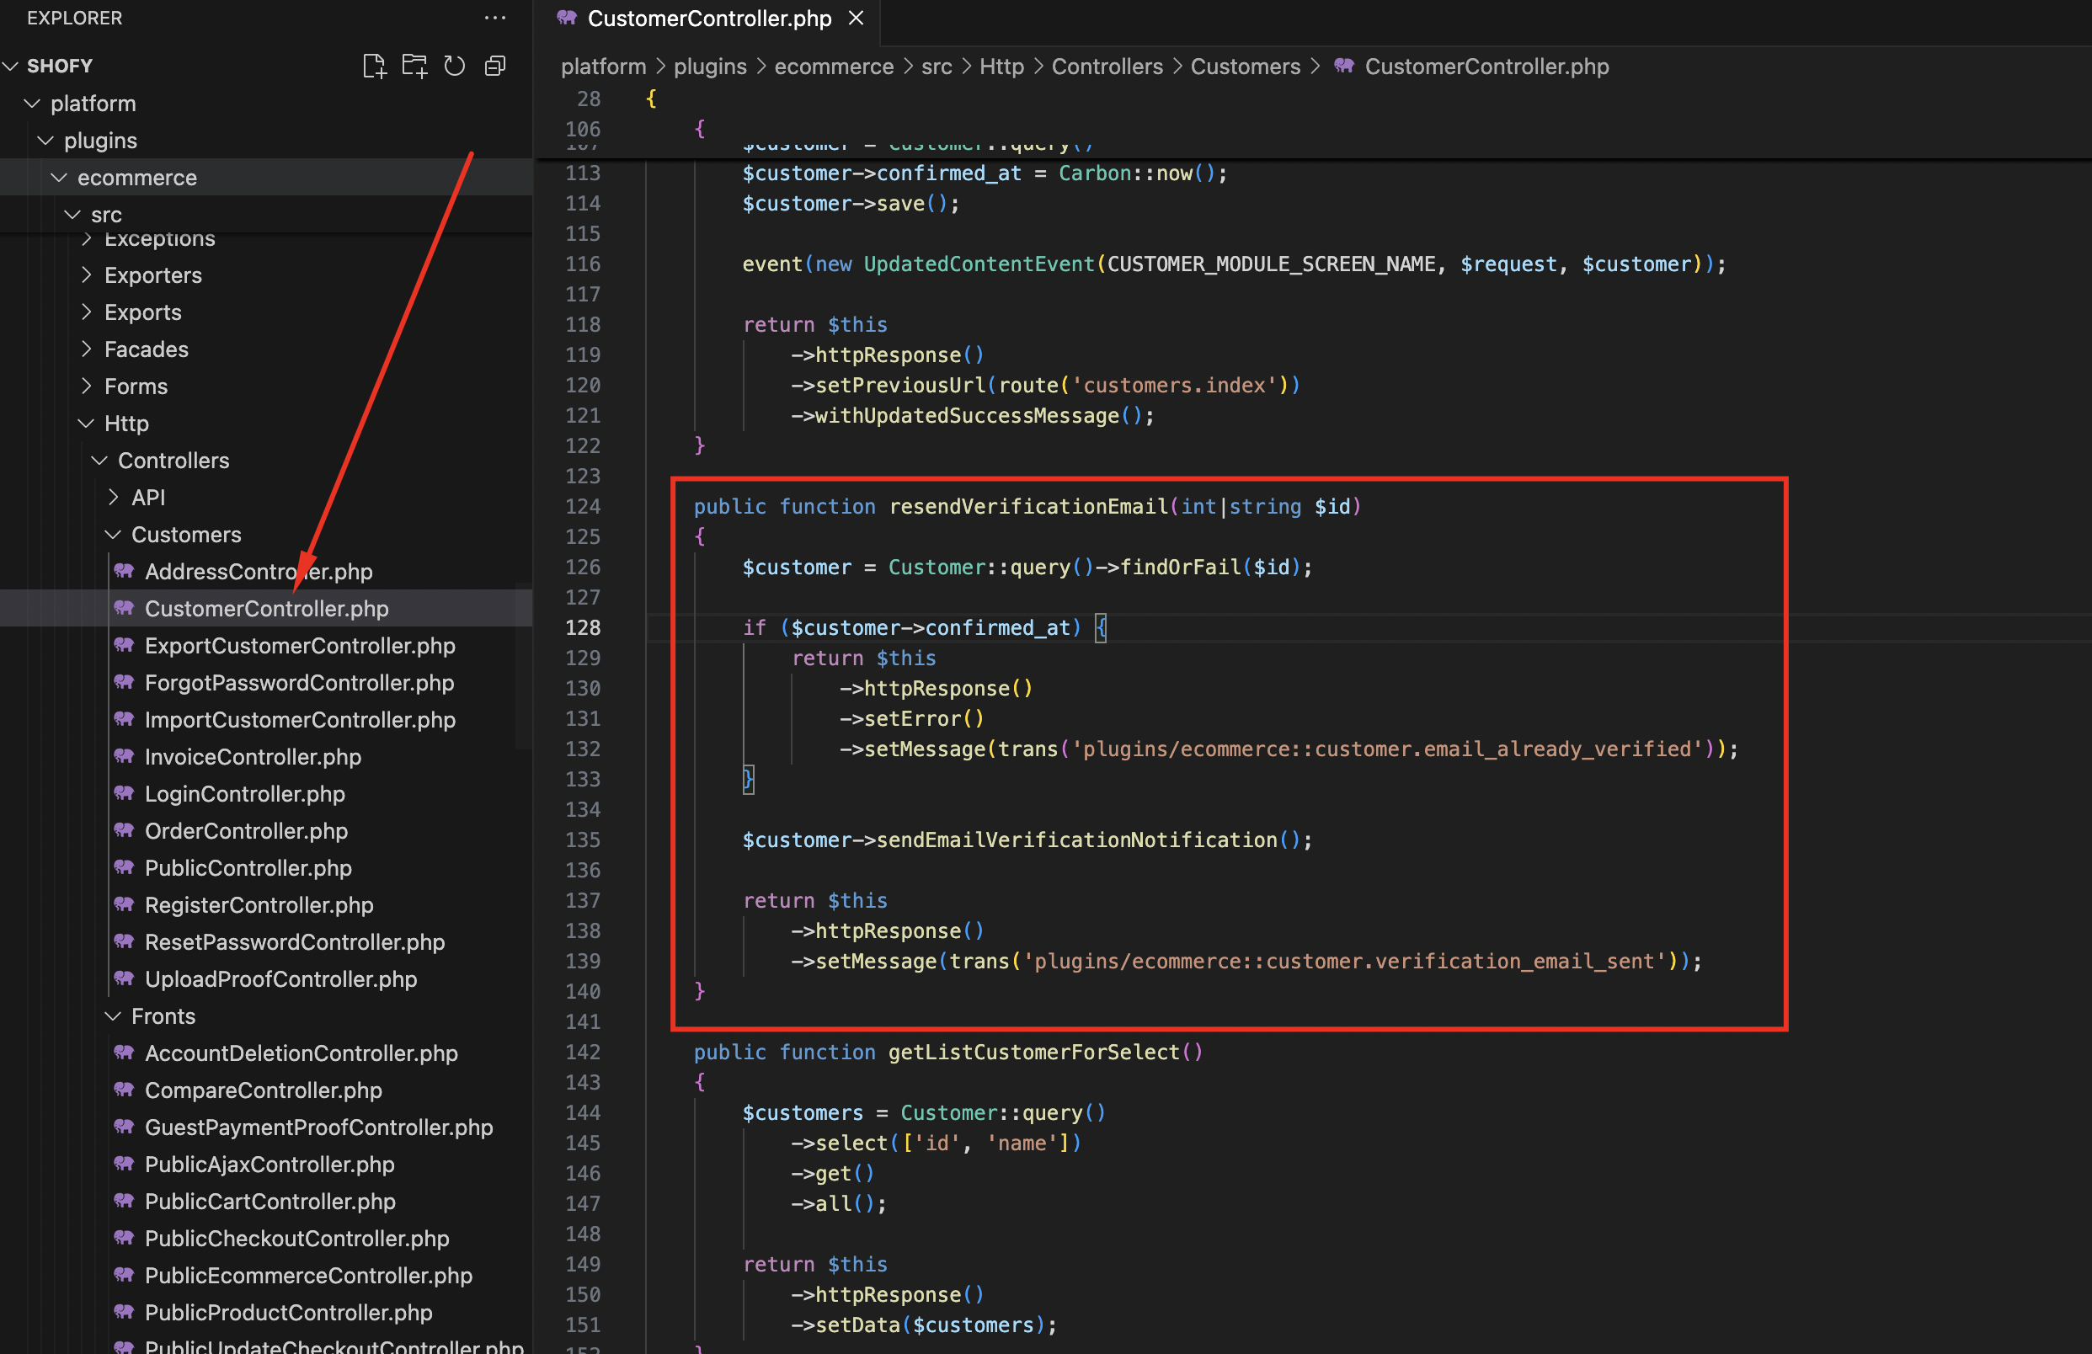The width and height of the screenshot is (2092, 1354).
Task: Click resendVerificationEmail function name
Action: pyautogui.click(x=1027, y=505)
